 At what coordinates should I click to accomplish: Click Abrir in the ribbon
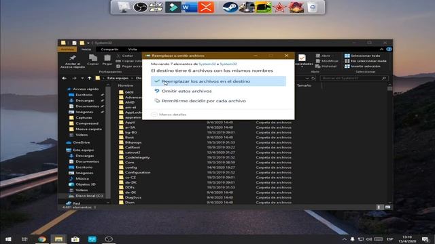tap(323, 56)
